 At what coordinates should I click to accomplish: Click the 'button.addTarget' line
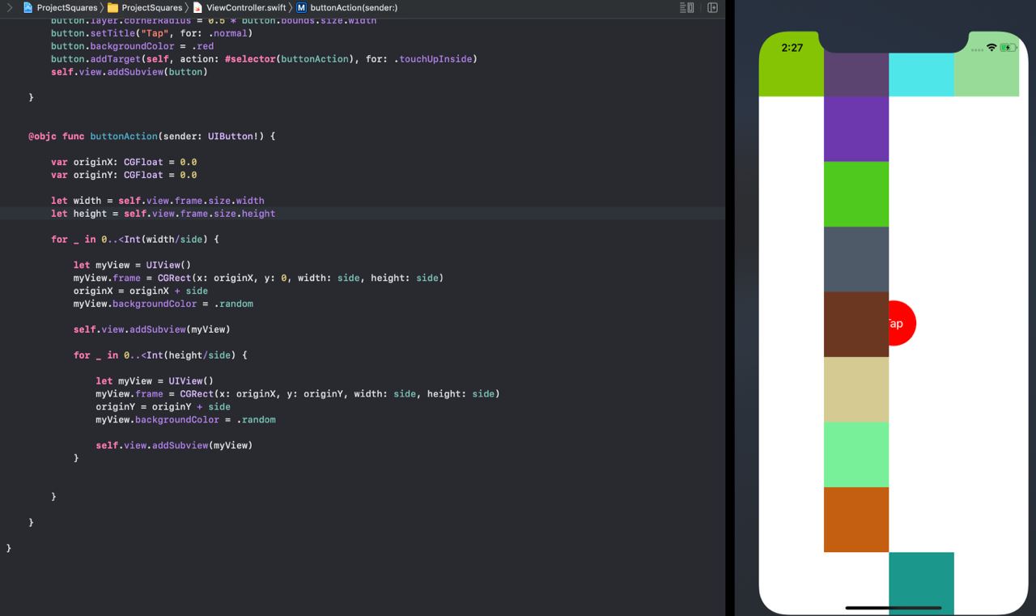pyautogui.click(x=264, y=59)
